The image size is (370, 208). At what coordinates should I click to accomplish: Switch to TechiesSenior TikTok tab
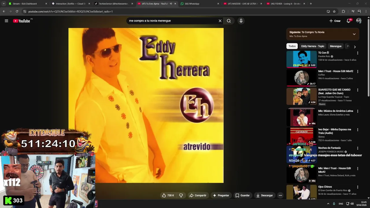(x=114, y=4)
